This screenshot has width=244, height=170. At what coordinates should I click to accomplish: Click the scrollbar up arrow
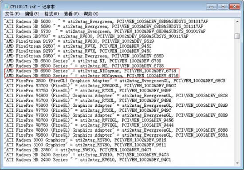(237, 21)
